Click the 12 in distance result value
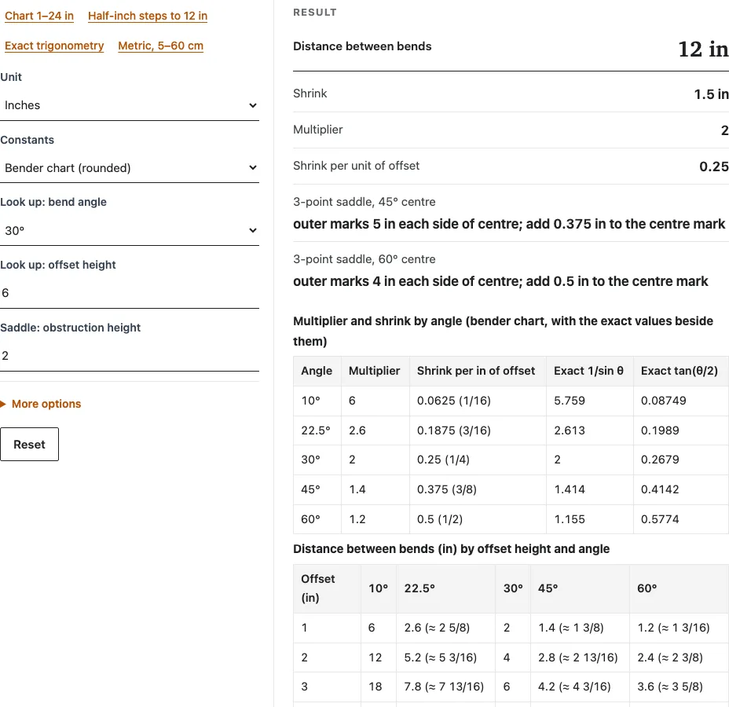Screen dimensions: 729x707 point(703,49)
